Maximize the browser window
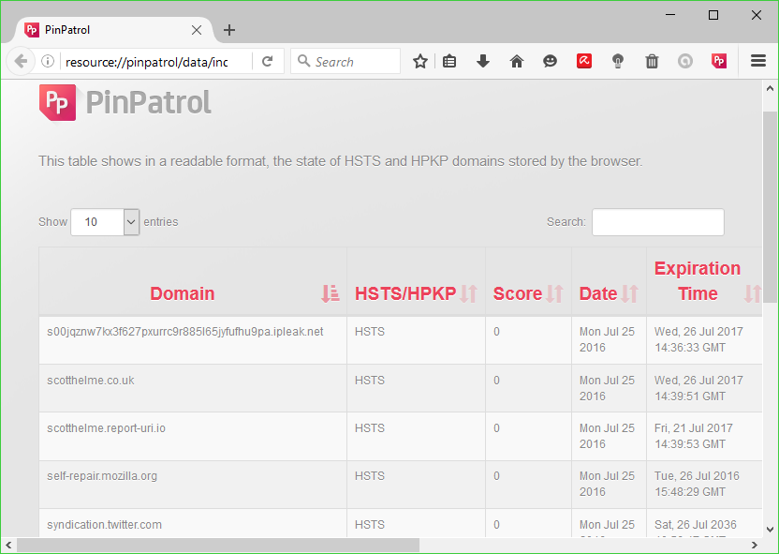The height and width of the screenshot is (554, 779). click(x=713, y=15)
